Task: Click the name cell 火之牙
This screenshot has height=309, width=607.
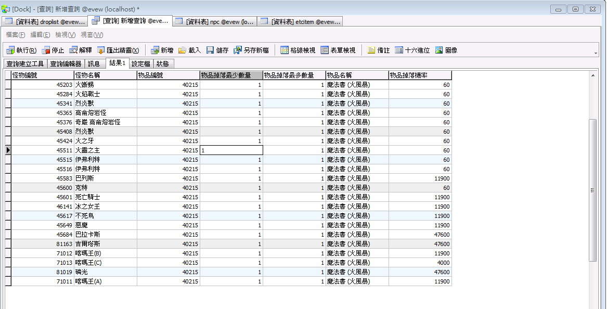Action: pos(105,141)
